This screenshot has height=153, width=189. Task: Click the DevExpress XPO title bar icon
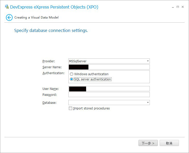(x=7, y=7)
